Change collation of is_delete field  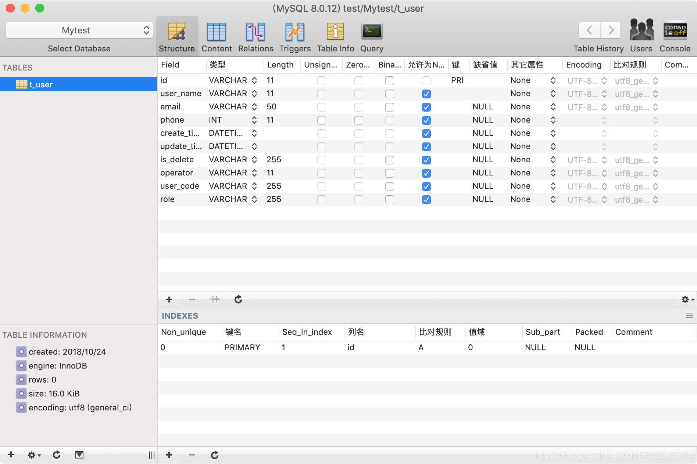point(636,160)
